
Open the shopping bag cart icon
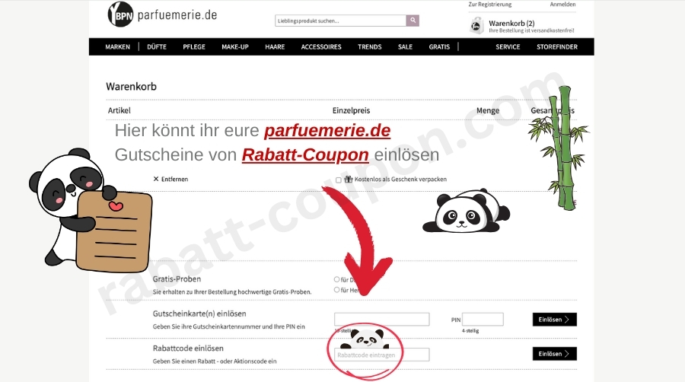[x=476, y=26]
